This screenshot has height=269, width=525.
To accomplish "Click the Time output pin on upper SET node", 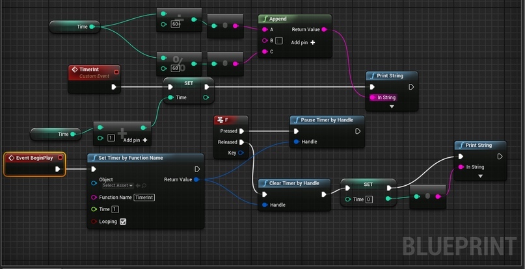I will coord(206,97).
